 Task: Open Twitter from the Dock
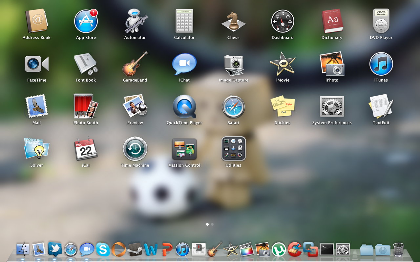pos(55,249)
